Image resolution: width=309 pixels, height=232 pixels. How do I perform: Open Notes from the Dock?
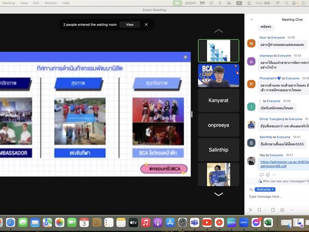[121, 223]
